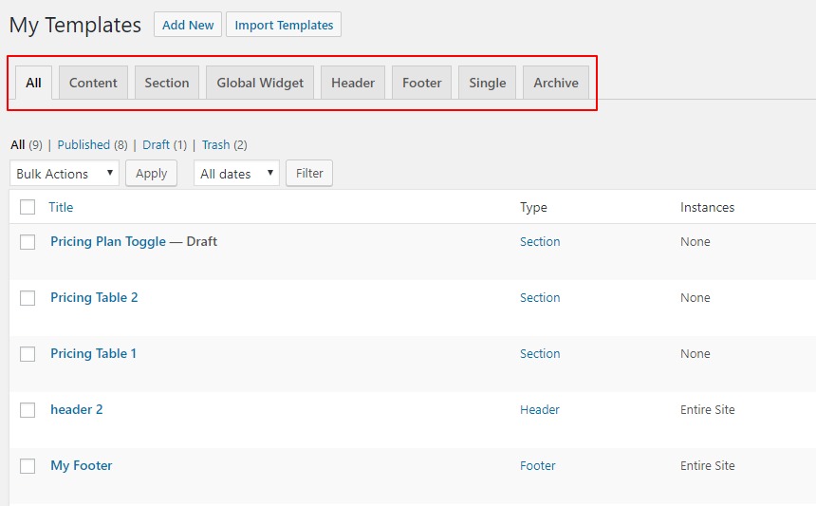Image resolution: width=816 pixels, height=506 pixels.
Task: Check the box beside Pricing Table 2
Action: (x=28, y=298)
